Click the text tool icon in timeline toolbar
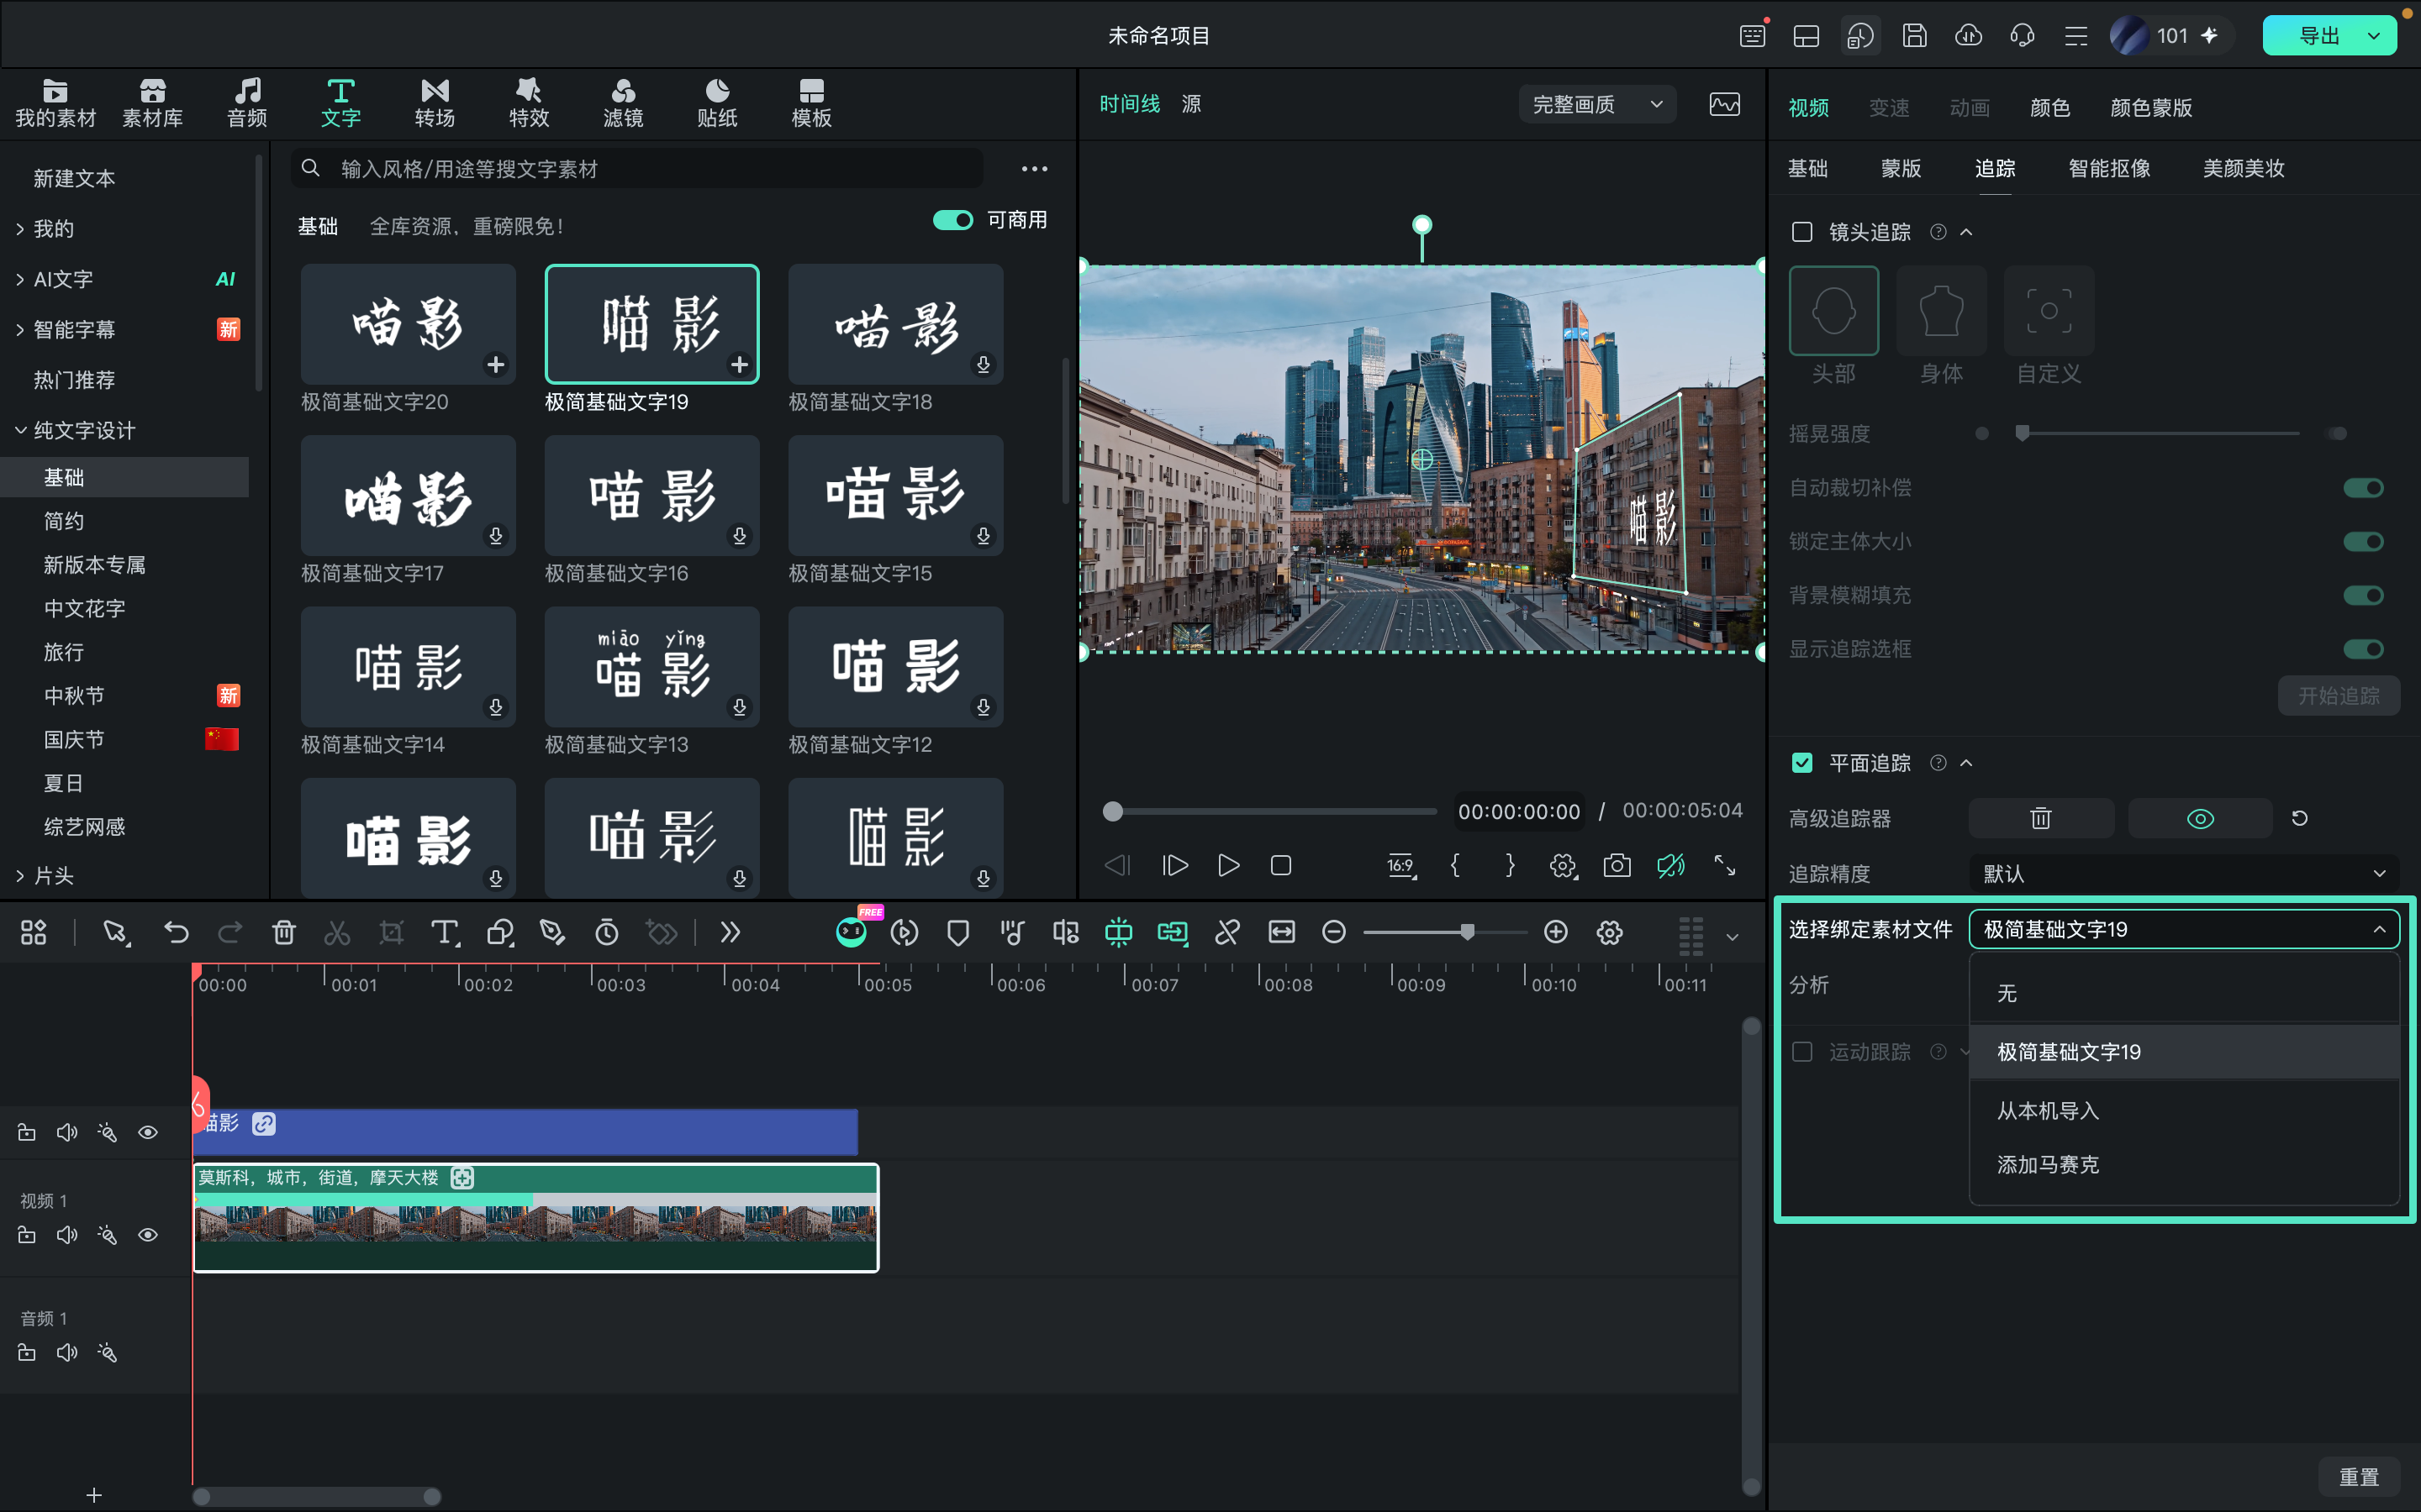Viewport: 2421px width, 1512px height. click(x=446, y=932)
